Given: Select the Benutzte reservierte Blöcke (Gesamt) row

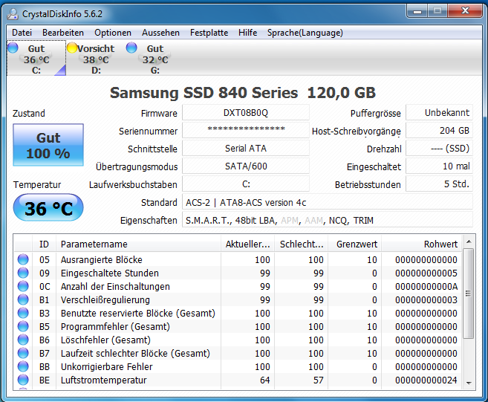Looking at the screenshot, I should coord(138,313).
